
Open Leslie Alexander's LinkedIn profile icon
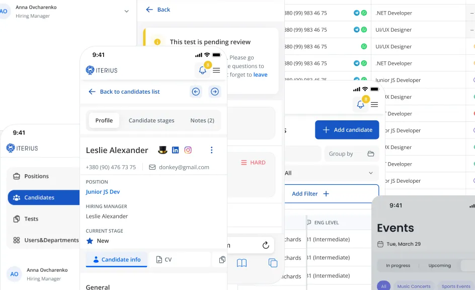coord(175,150)
